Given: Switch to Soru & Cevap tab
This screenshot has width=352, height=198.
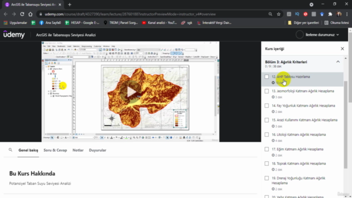Looking at the screenshot, I should coord(55,150).
